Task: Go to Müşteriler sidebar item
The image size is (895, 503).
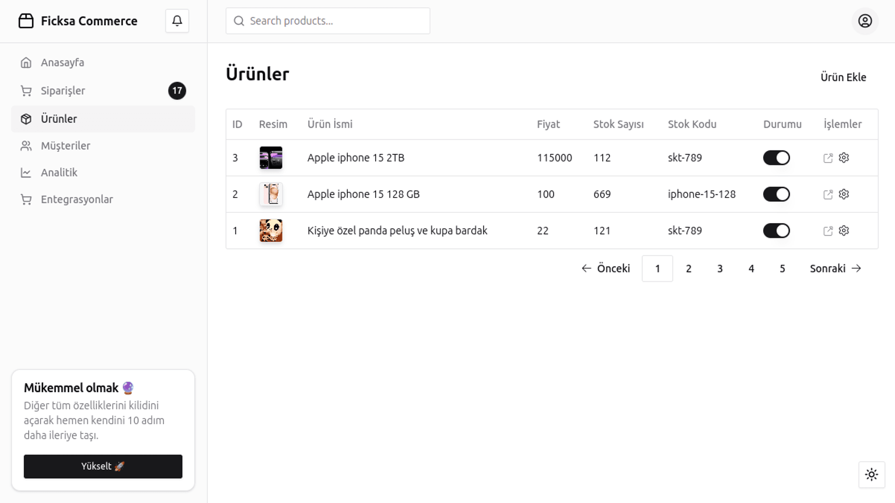Action: 65,146
